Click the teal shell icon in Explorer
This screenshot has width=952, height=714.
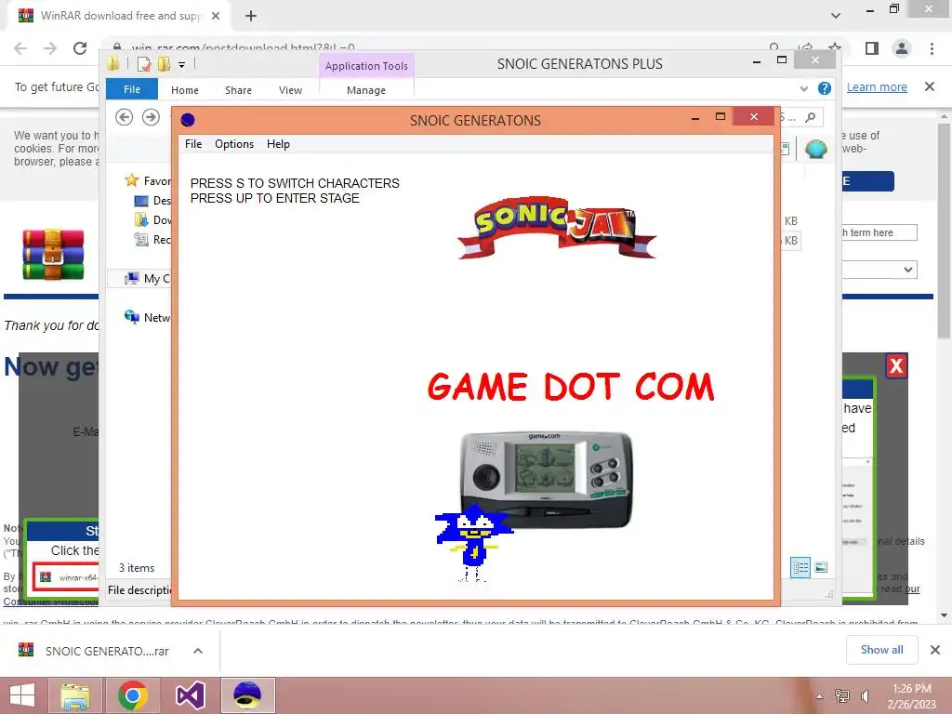tap(816, 148)
